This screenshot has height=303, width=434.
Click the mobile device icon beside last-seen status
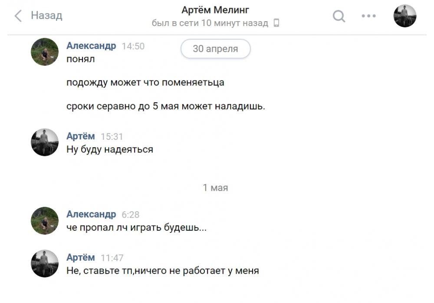[276, 23]
